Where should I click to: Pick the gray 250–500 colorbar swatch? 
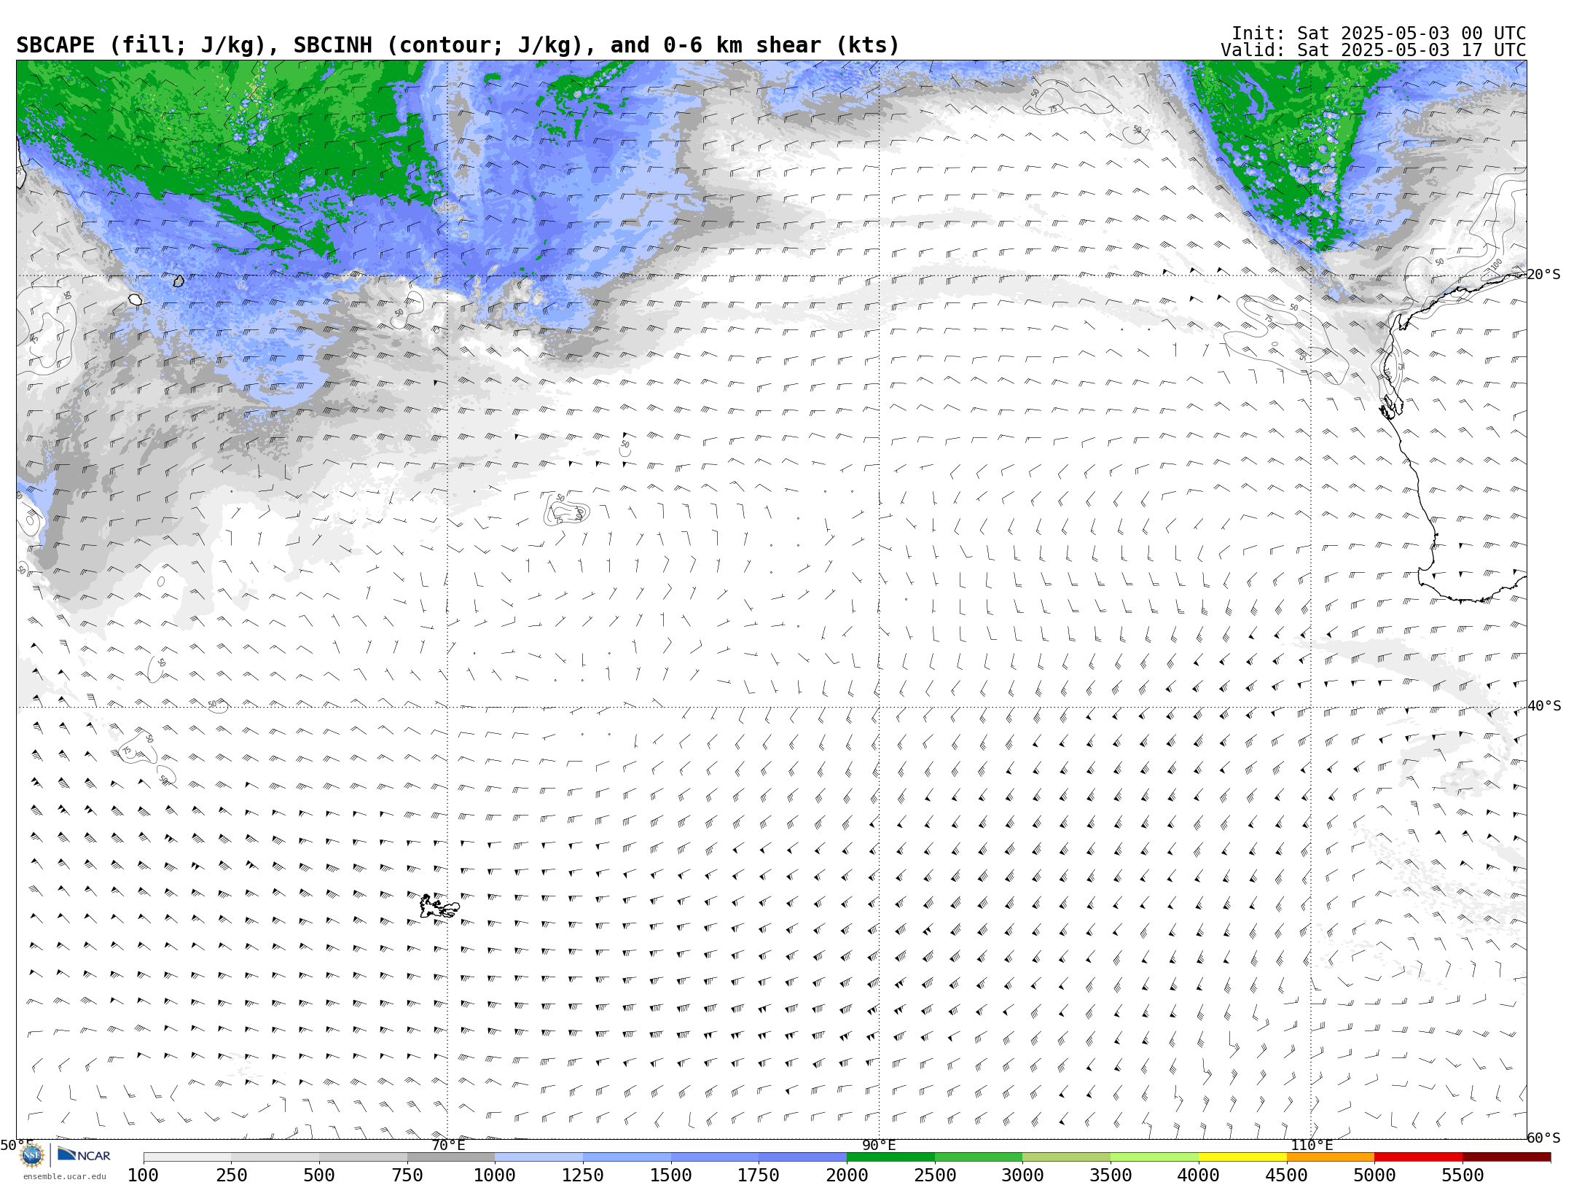click(x=275, y=1157)
